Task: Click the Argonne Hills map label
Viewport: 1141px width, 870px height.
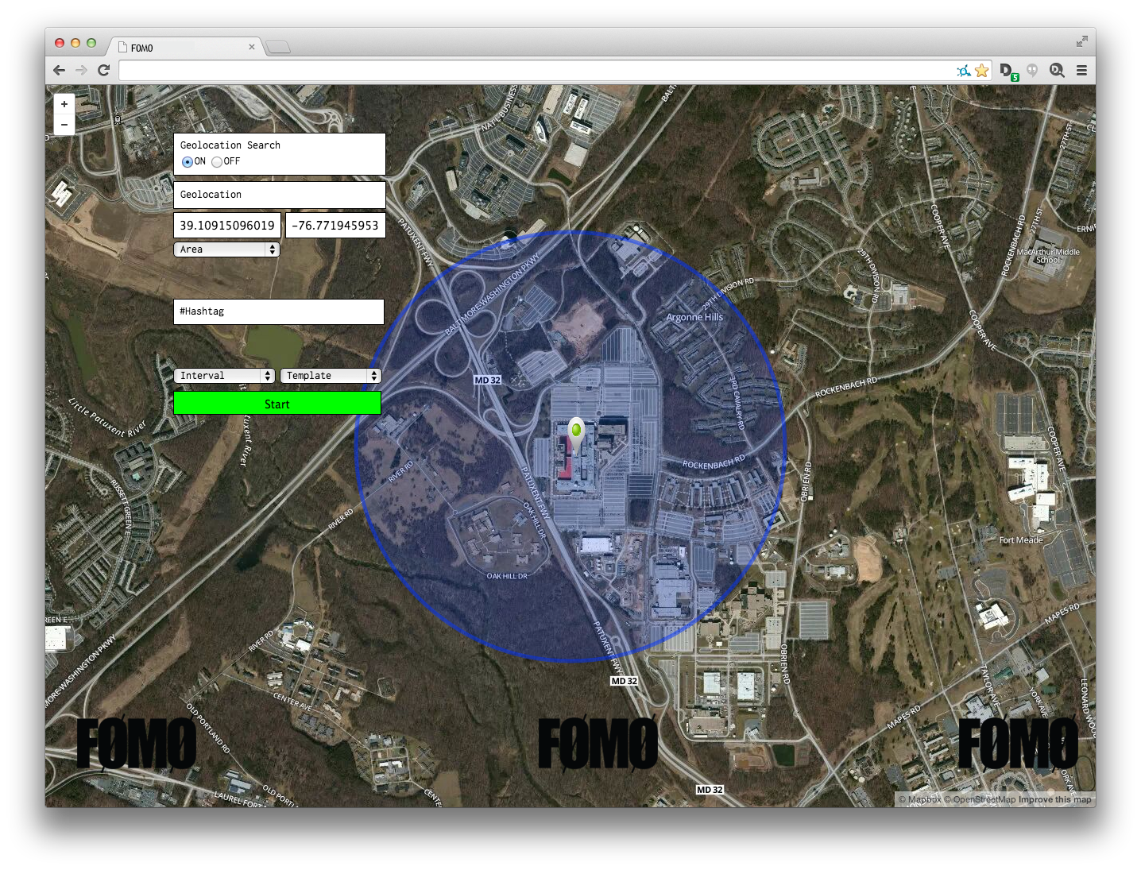Action: (694, 317)
